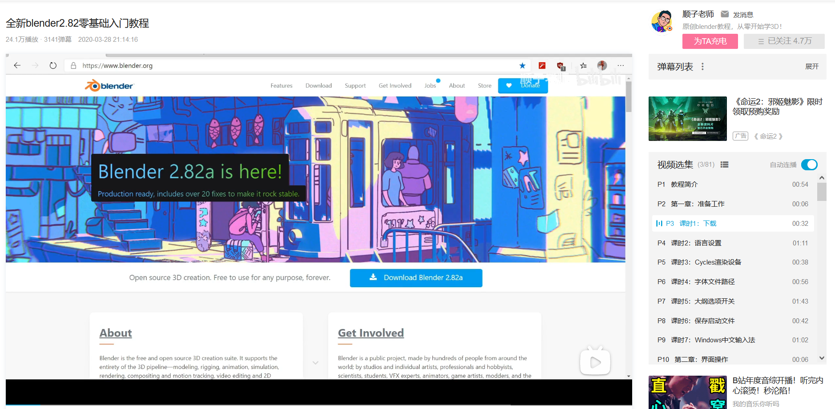The height and width of the screenshot is (409, 835).
Task: Open the browser three-dot menu
Action: pos(621,65)
